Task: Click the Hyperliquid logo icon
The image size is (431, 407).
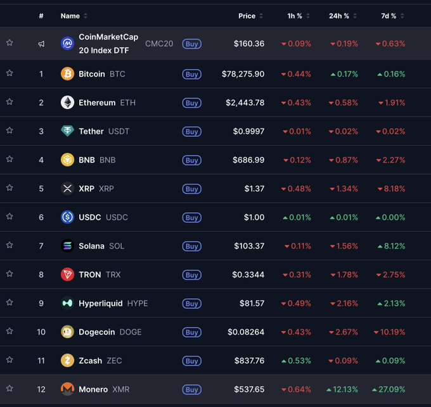Action: (x=67, y=303)
